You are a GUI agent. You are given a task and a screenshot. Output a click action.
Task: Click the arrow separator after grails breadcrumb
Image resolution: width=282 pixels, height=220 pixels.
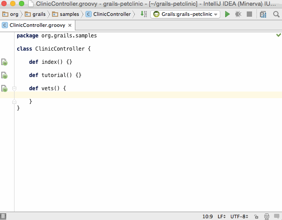(48, 14)
